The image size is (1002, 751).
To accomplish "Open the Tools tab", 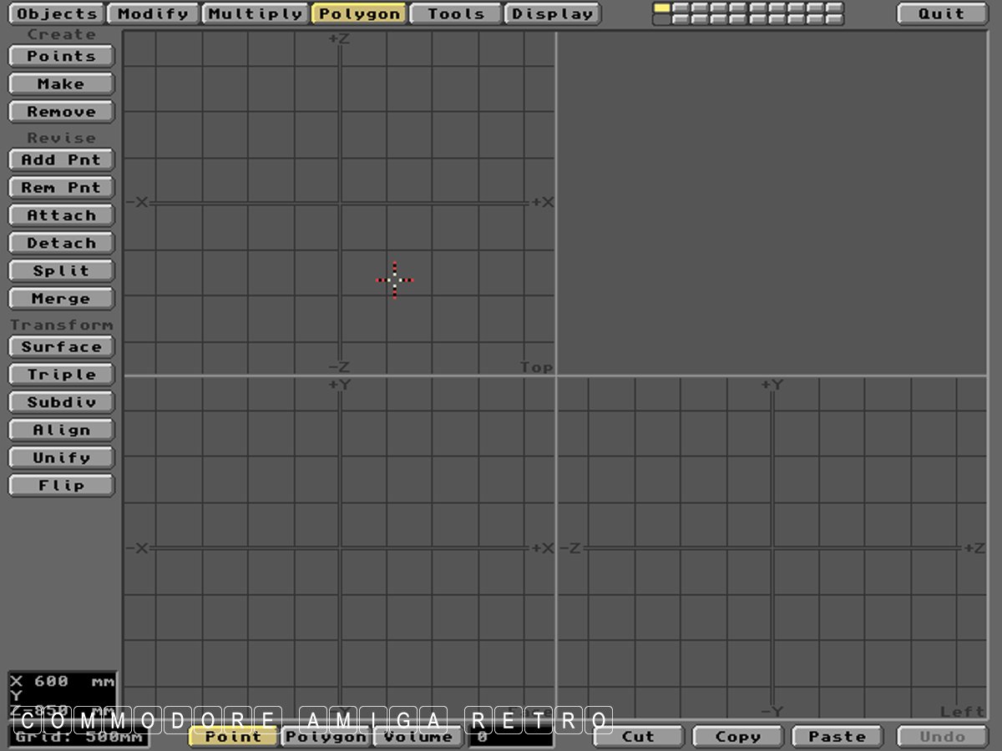I will click(x=456, y=14).
